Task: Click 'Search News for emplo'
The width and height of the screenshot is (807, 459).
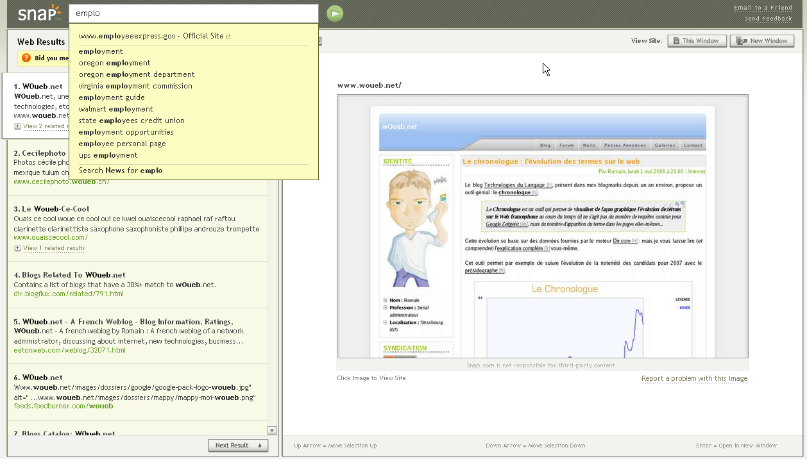Action: pyautogui.click(x=121, y=171)
